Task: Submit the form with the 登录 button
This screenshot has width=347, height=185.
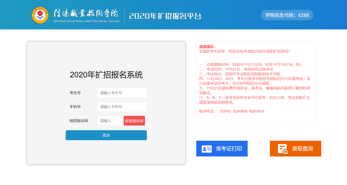Action: click(x=106, y=135)
